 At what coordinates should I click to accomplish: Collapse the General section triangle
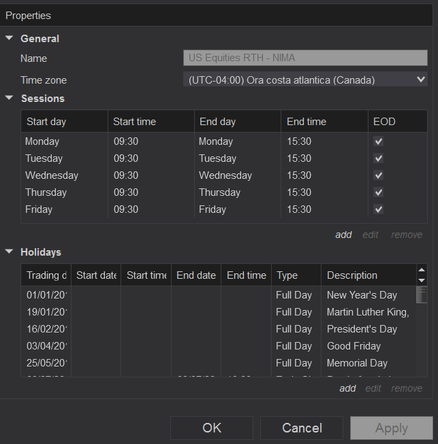[x=10, y=38]
